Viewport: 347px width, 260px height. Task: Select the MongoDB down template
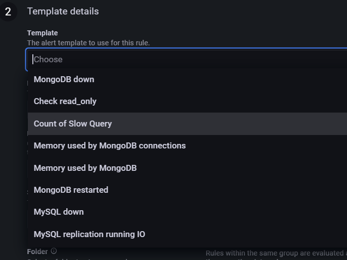pos(187,79)
